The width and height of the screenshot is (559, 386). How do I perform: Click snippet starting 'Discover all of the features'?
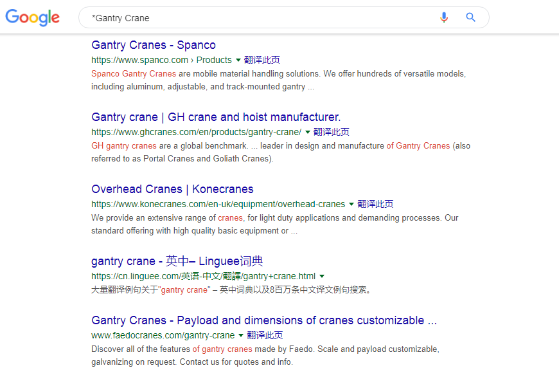pyautogui.click(x=265, y=355)
